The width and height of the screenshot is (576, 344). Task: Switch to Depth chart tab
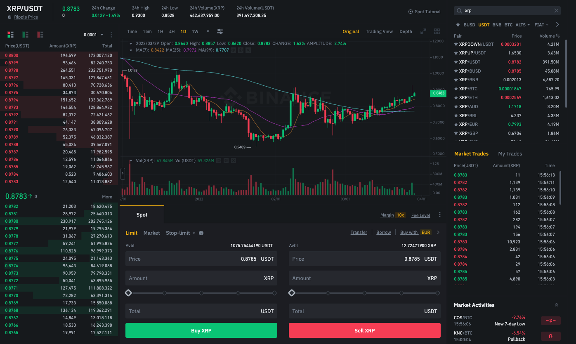(406, 31)
